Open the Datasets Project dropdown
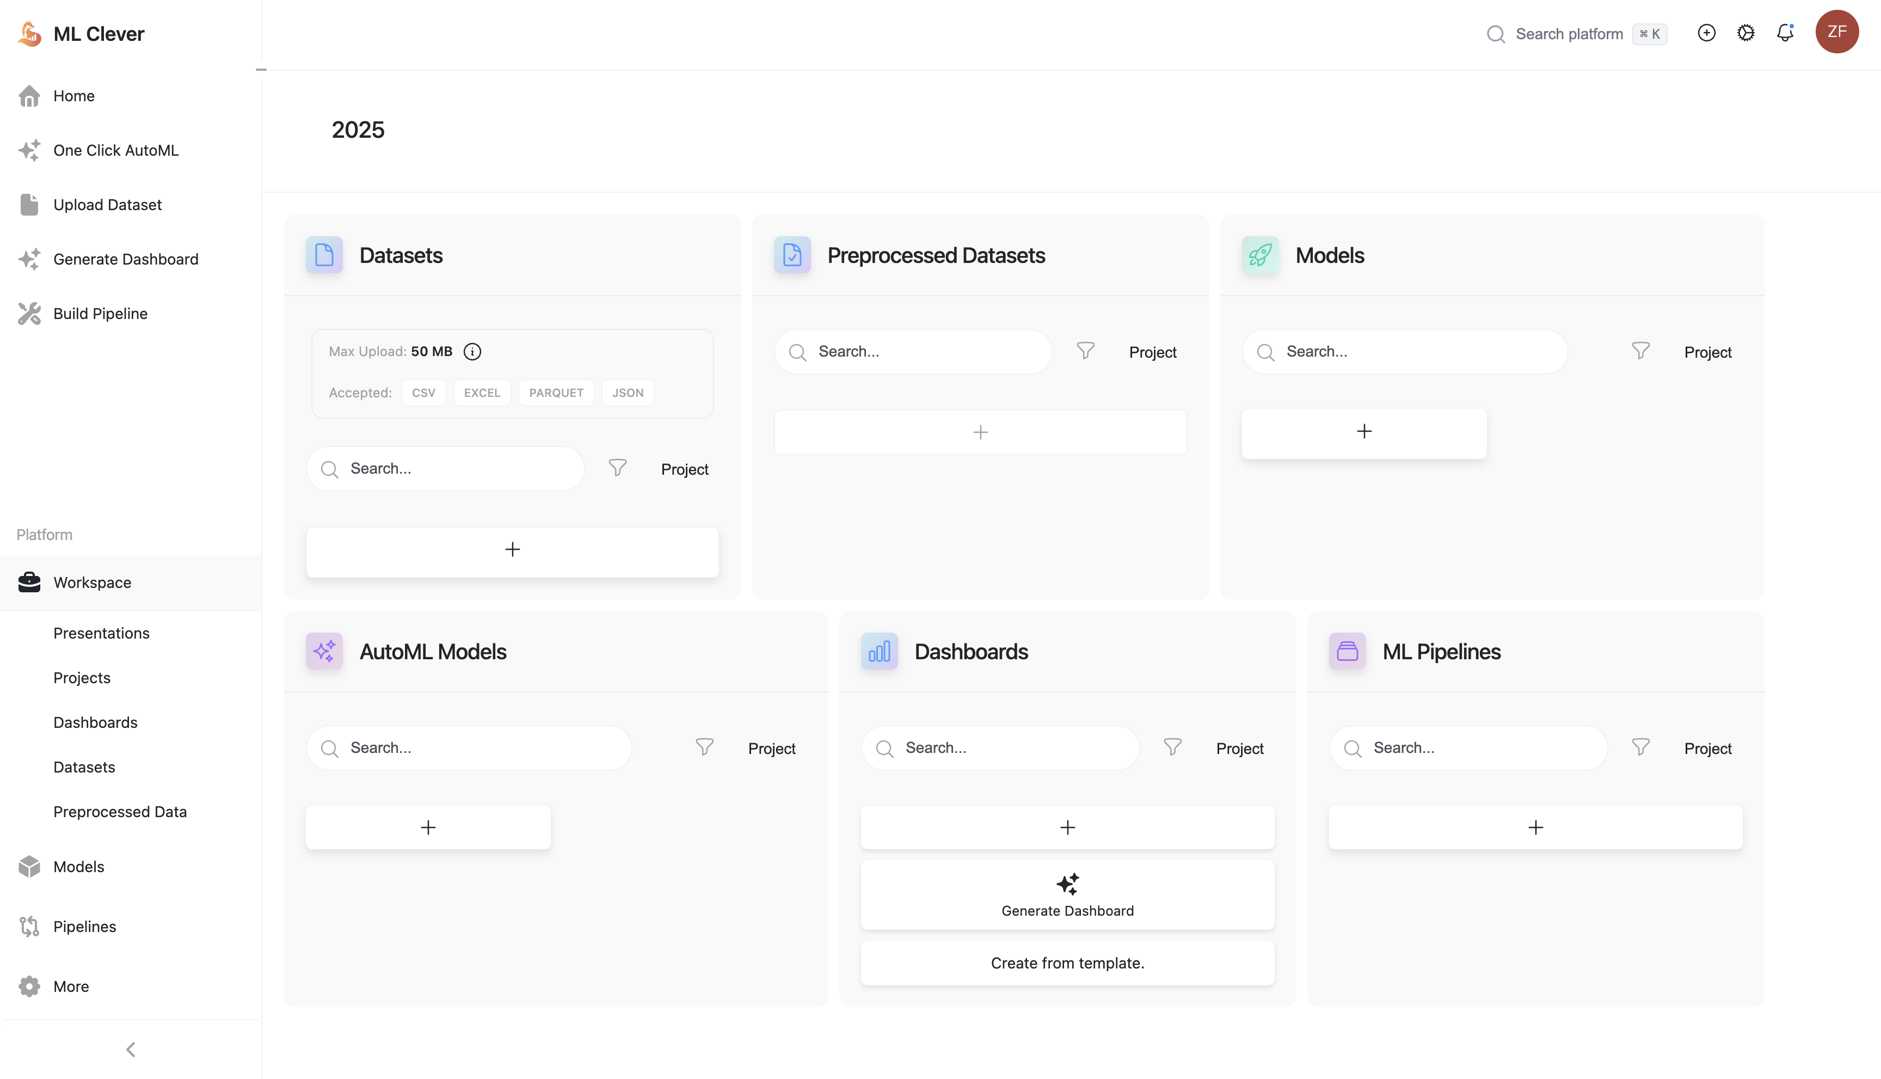This screenshot has width=1881, height=1079. click(x=684, y=469)
